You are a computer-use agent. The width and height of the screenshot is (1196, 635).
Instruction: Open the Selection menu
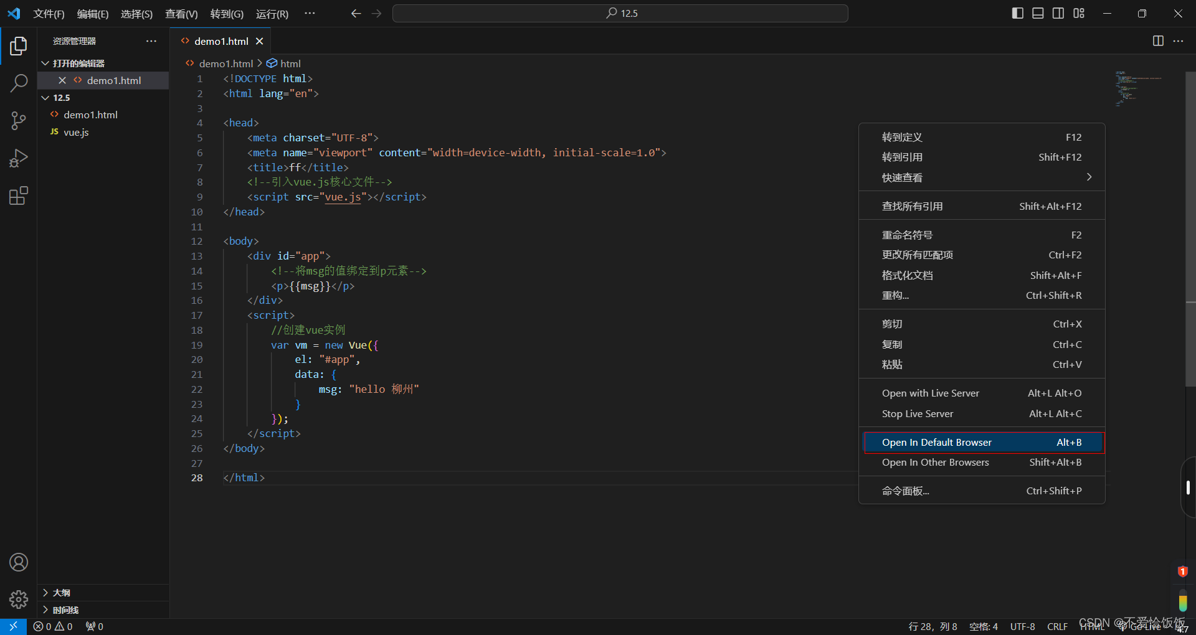tap(136, 14)
